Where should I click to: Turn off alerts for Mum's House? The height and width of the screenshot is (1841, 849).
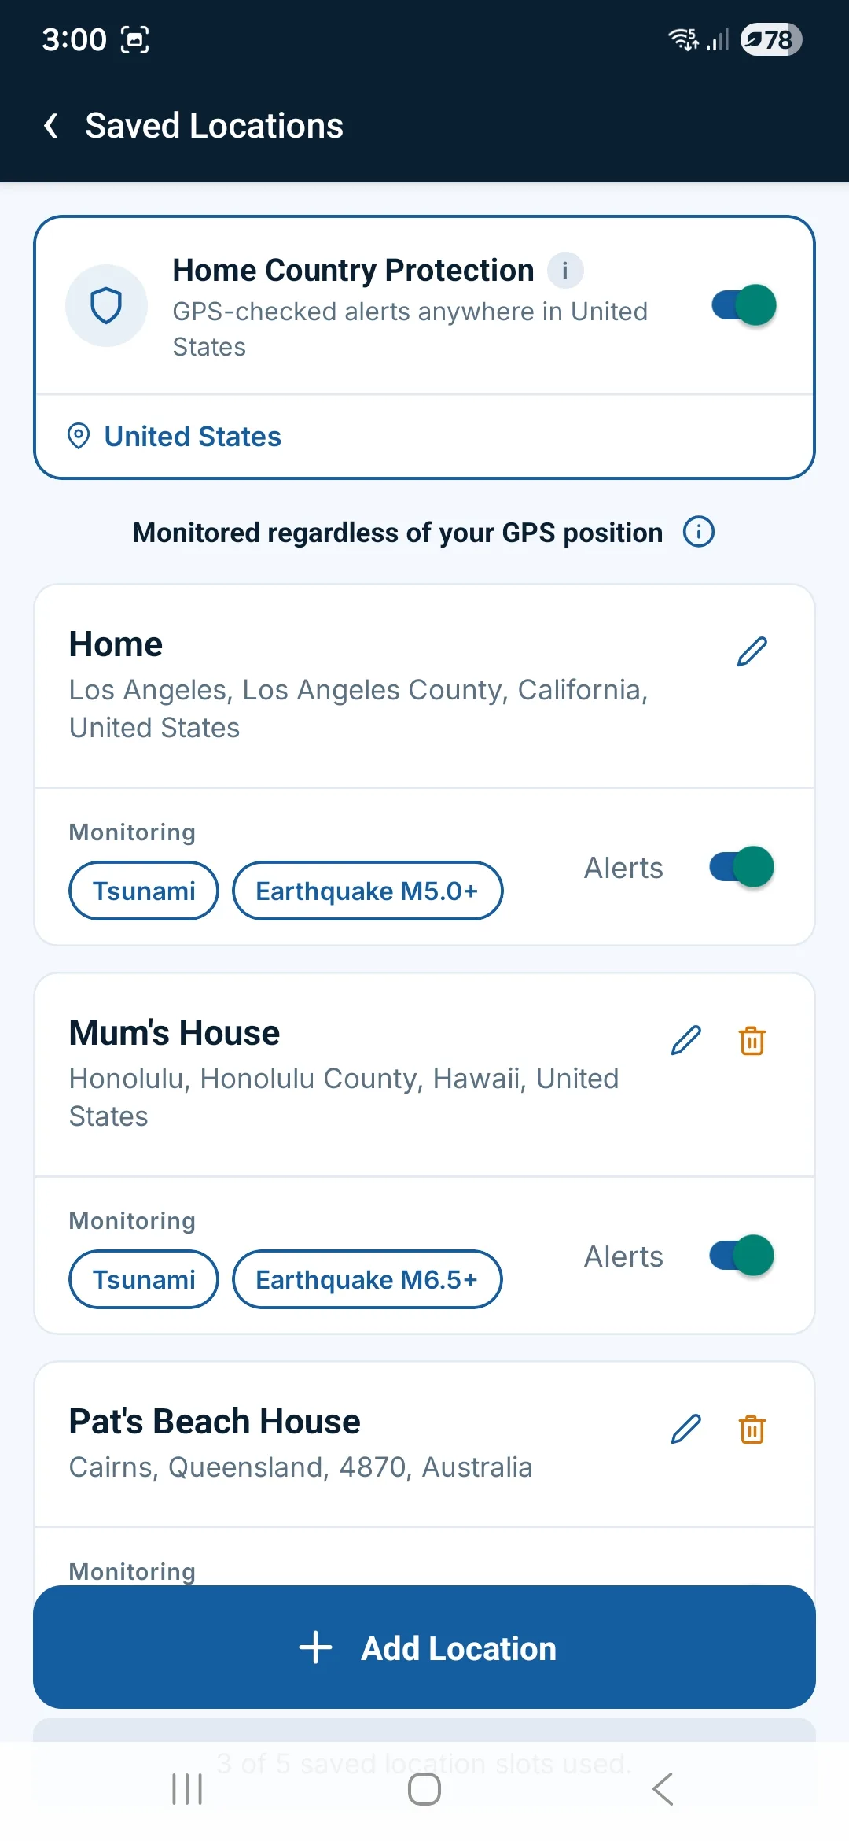pos(742,1256)
